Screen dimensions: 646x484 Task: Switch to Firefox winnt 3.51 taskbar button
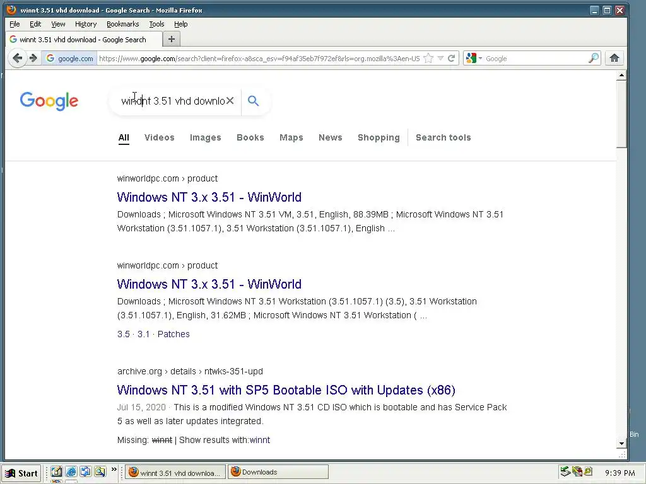[x=175, y=473]
